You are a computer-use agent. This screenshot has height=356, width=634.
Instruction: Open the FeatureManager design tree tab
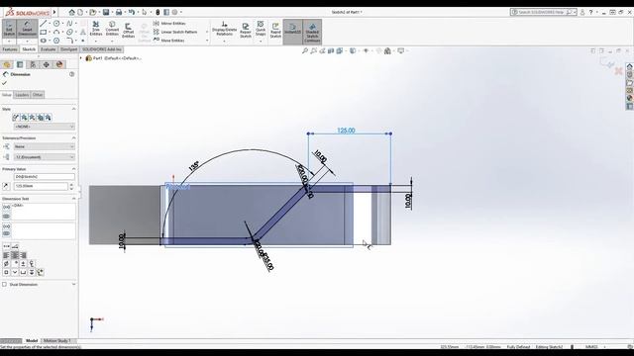pyautogui.click(x=7, y=64)
